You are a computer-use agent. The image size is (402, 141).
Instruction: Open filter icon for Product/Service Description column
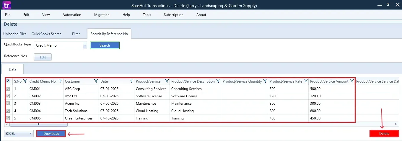tap(218, 81)
